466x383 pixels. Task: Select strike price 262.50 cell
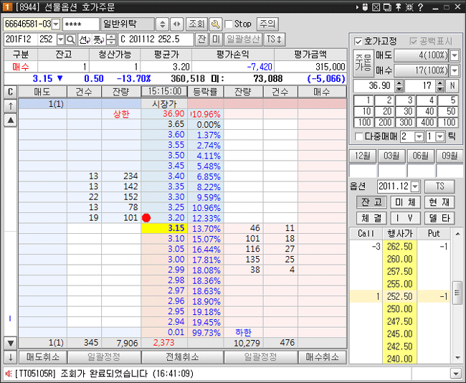click(x=399, y=247)
